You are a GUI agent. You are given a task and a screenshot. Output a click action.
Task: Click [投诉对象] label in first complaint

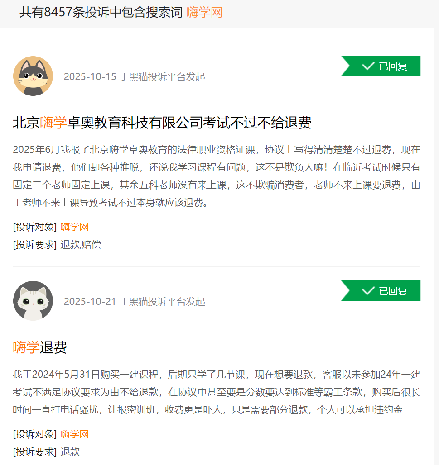click(35, 227)
